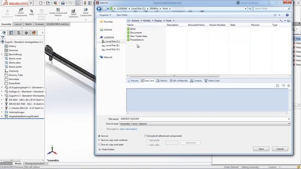Open the Contains tab

click(x=196, y=81)
